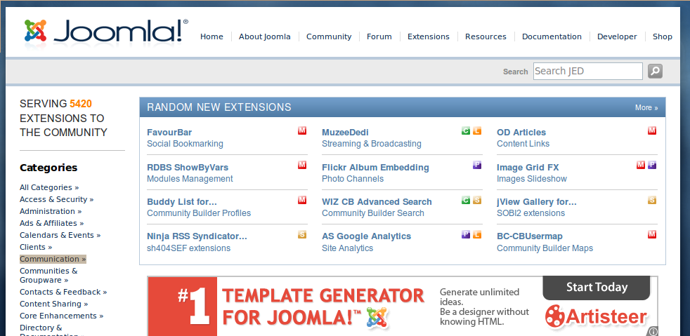Open Streaming & Broadcasting category link

coord(372,144)
